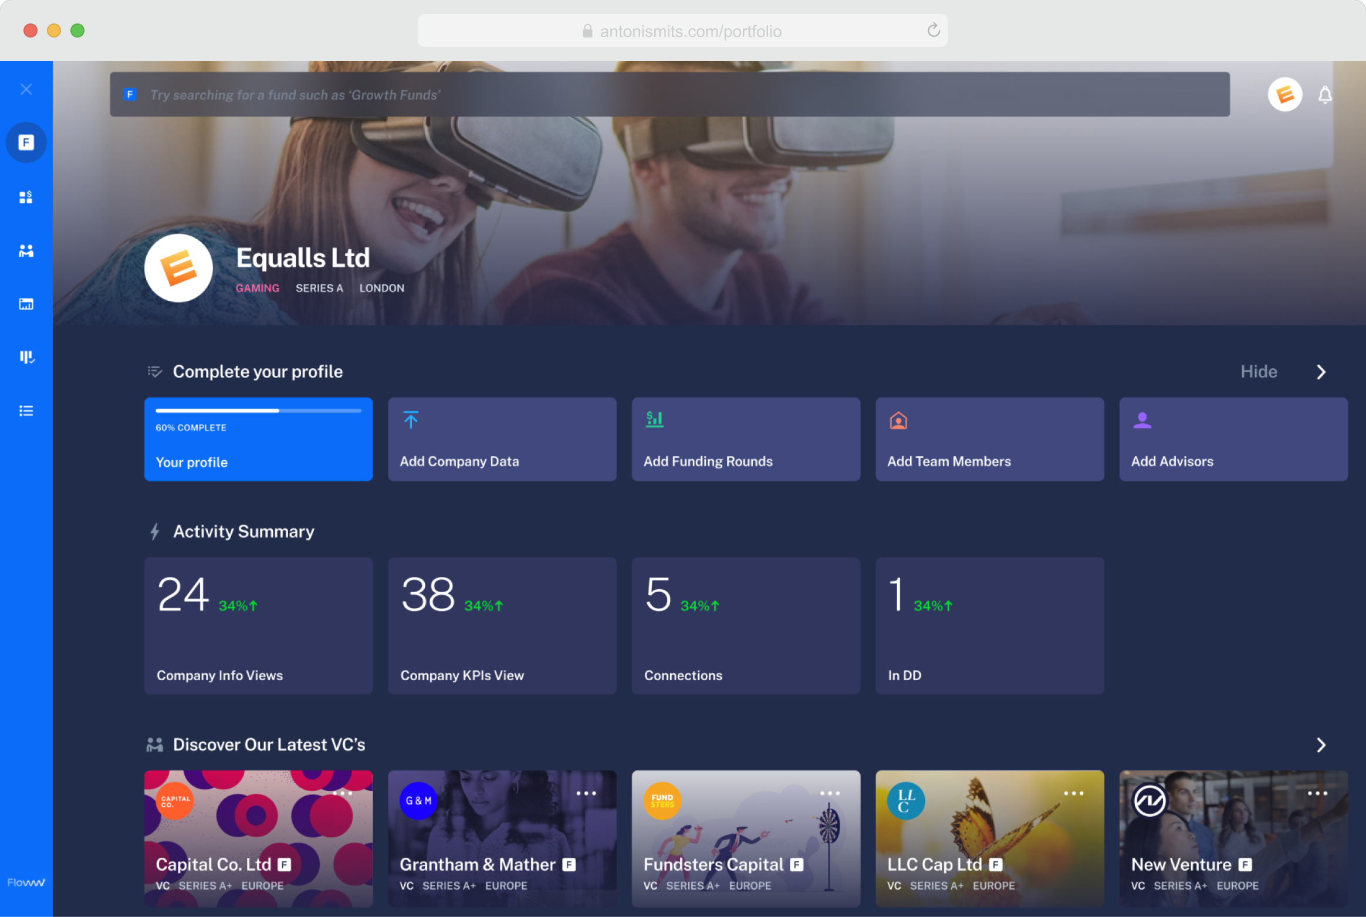The image size is (1366, 917).
Task: Click the Add Funding Rounds chart icon
Action: tap(654, 419)
